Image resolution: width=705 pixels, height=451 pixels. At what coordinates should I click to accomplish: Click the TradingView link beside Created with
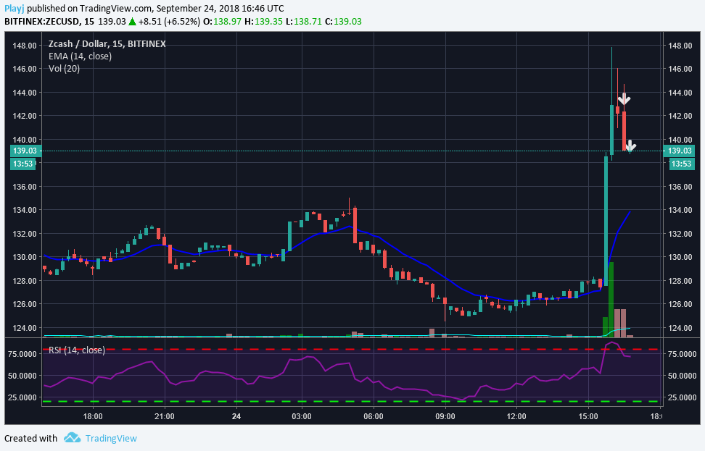click(x=111, y=439)
